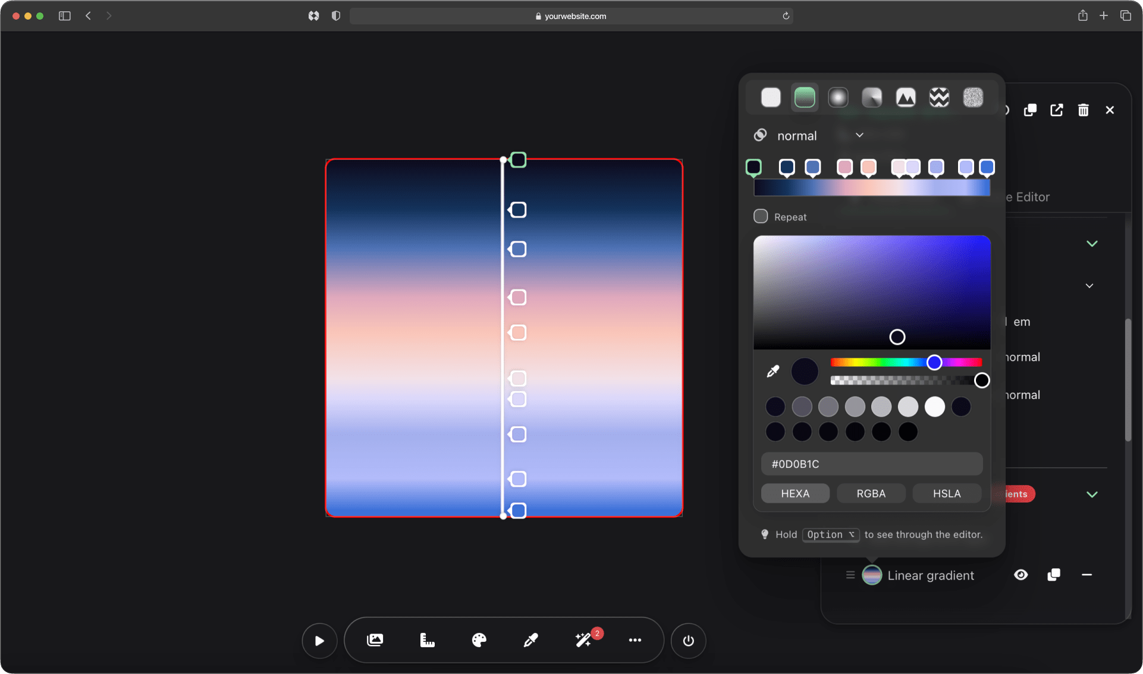
Task: Open the color format HSLA tab
Action: coord(945,493)
